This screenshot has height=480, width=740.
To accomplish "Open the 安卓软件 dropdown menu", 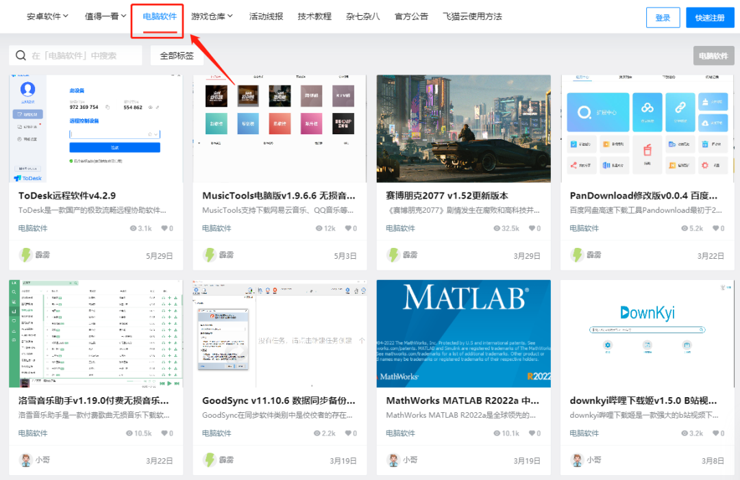I will [x=48, y=16].
